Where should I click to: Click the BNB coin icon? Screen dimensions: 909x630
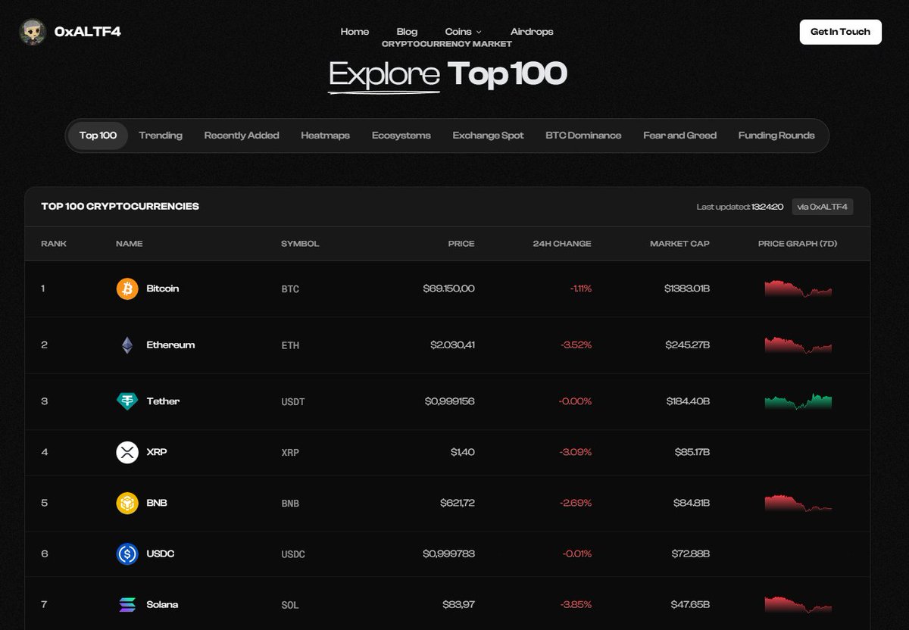(127, 503)
